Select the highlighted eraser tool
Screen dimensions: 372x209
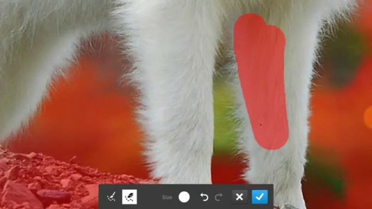pos(129,197)
